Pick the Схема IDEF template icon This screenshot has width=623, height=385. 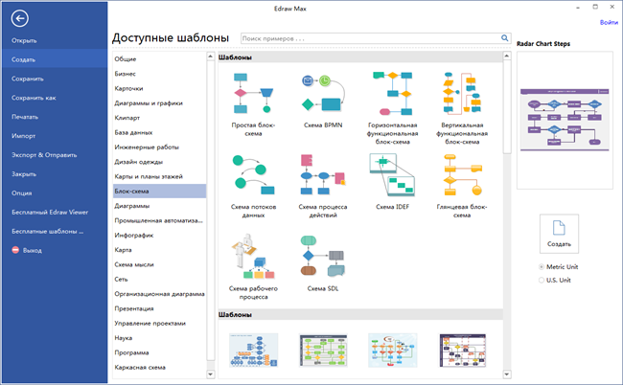393,174
